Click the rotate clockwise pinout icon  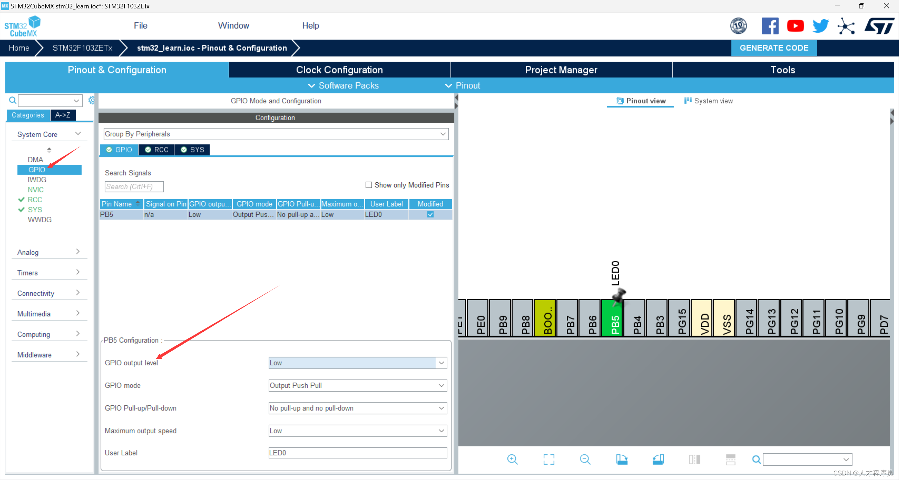(622, 459)
